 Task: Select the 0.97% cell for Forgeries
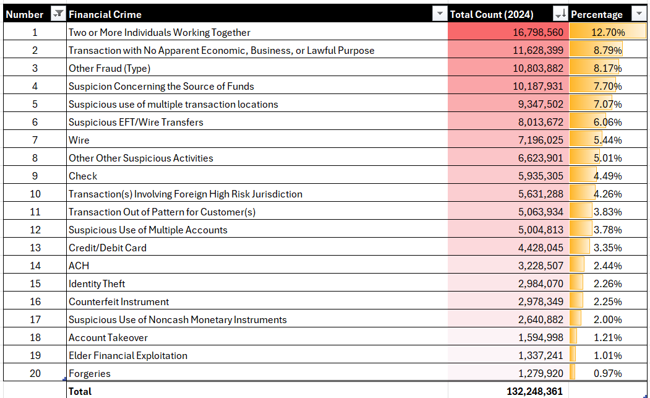(x=607, y=373)
